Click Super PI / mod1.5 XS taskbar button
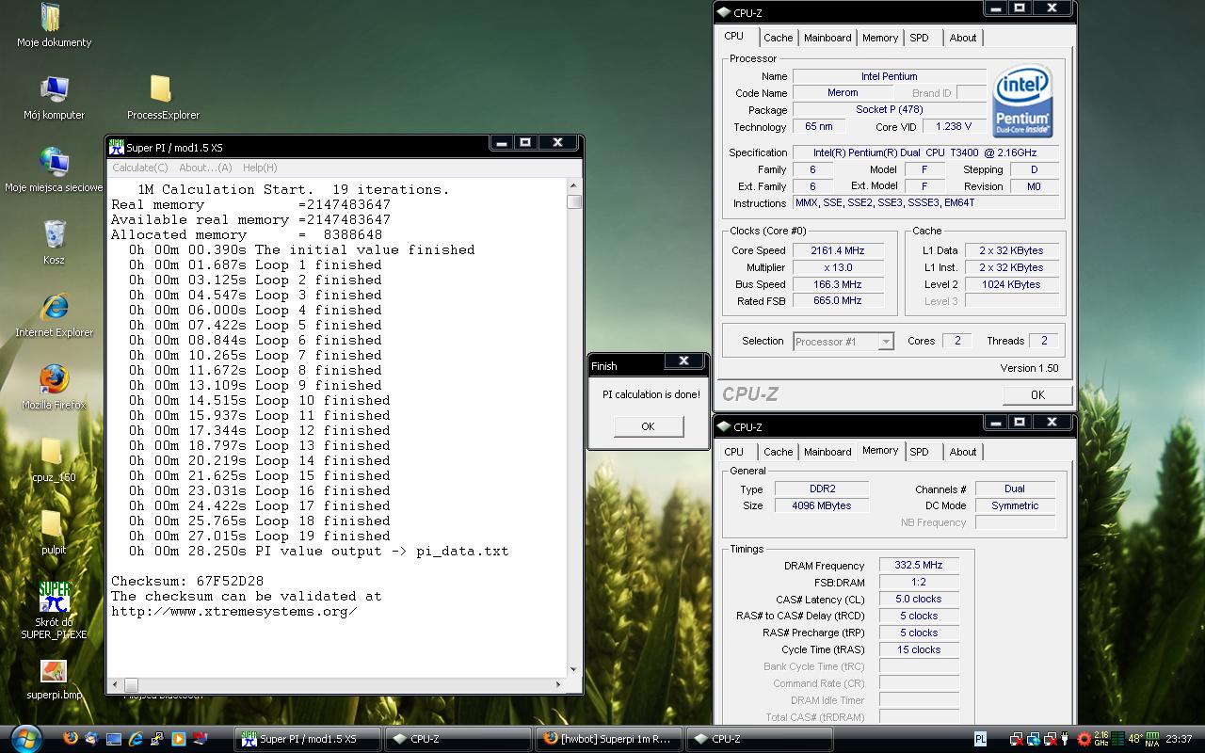The image size is (1205, 753). [308, 739]
